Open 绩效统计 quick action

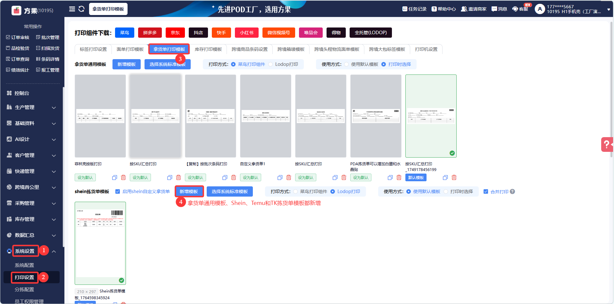click(18, 70)
